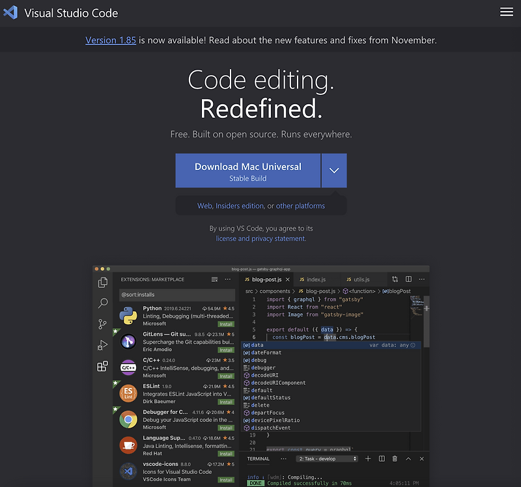
Task: Click the C/C++ extension icon
Action: [x=128, y=367]
